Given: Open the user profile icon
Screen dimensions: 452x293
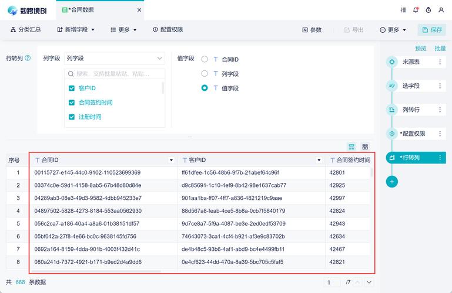Looking at the screenshot, I should (441, 10).
